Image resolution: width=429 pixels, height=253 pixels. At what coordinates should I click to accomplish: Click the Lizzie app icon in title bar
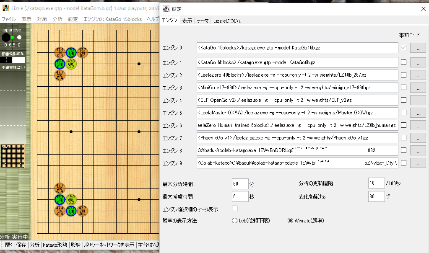[6, 8]
